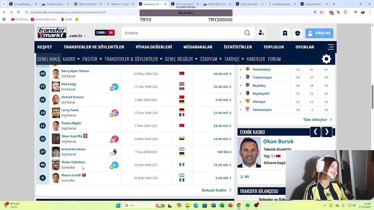Open the .com.tr domain dropdown
The width and height of the screenshot is (374, 210).
click(x=77, y=36)
